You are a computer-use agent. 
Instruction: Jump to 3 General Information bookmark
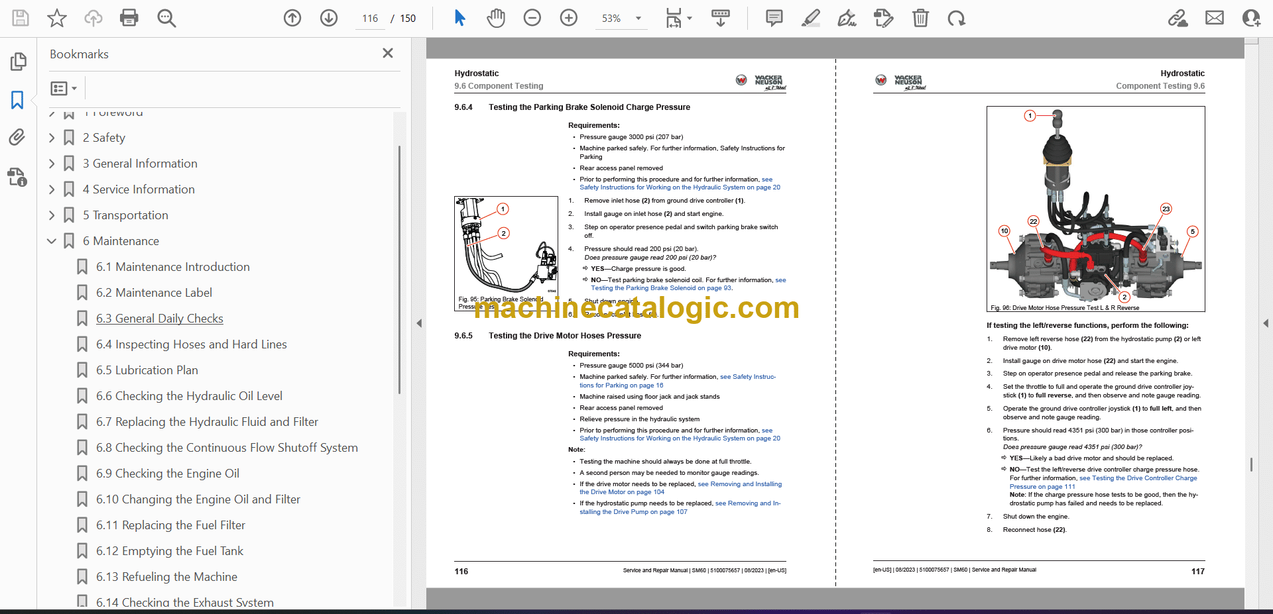click(x=140, y=164)
